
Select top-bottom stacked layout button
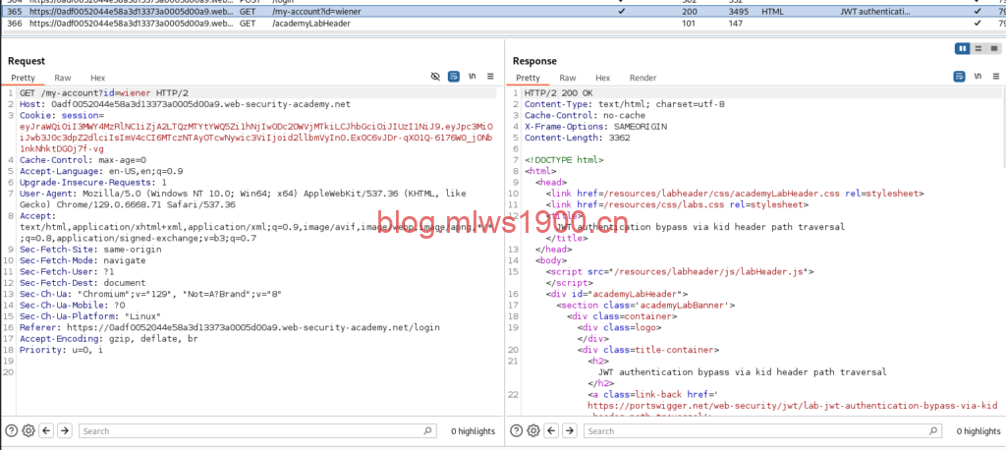(978, 48)
